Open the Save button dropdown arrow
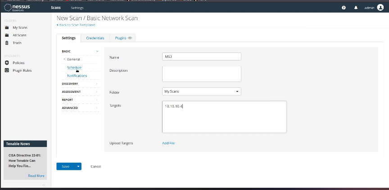The image size is (389, 190). click(78, 166)
